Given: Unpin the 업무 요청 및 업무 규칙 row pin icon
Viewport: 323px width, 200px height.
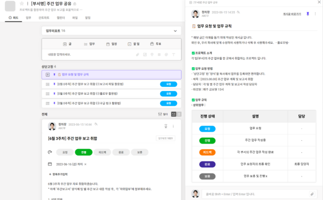Looking at the screenshot, I should click(x=55, y=75).
